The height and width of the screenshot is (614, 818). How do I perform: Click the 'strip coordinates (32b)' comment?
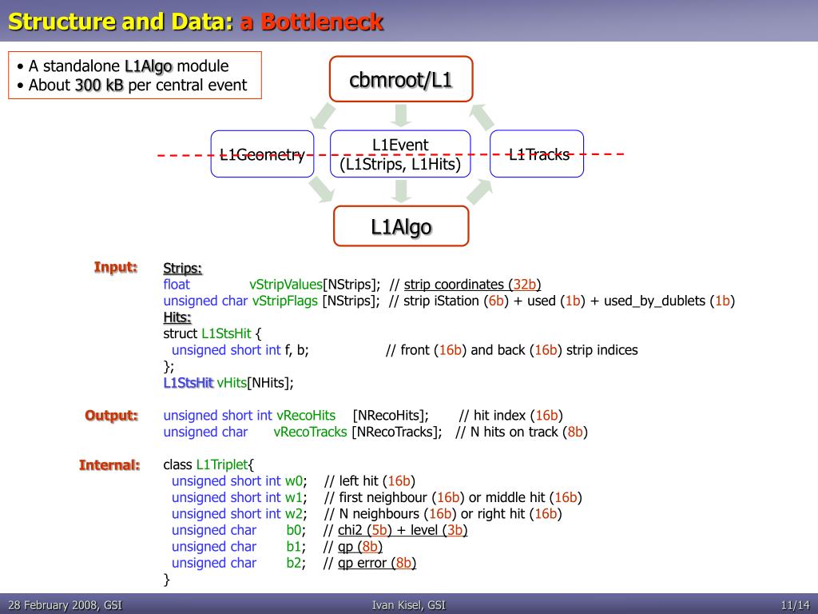click(x=473, y=285)
